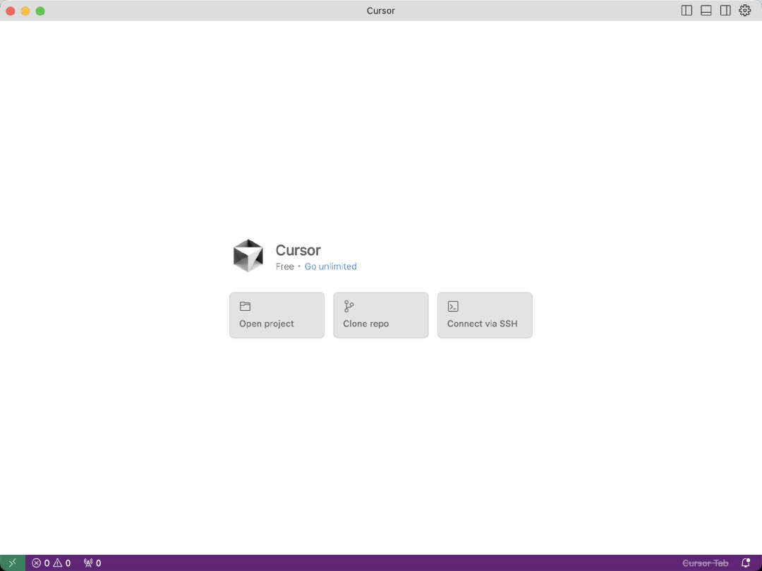Open the remote window menu in status bar

click(12, 563)
